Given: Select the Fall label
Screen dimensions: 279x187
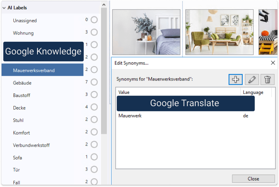Looking at the screenshot, I should [x=16, y=182].
